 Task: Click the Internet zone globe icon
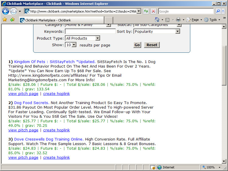[159, 167]
